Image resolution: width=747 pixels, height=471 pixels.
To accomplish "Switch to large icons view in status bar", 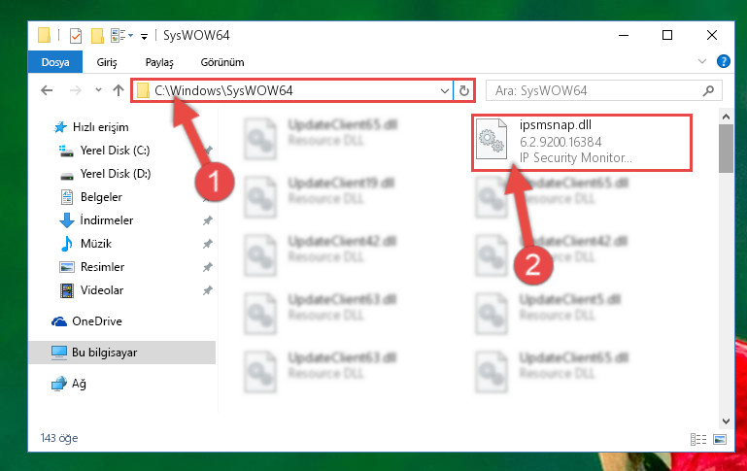I will coord(720,439).
